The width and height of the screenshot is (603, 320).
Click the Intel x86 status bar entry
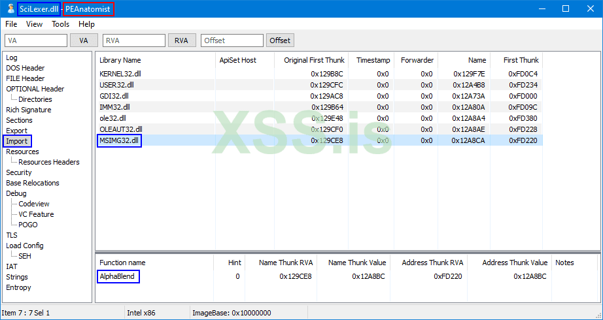(x=141, y=313)
